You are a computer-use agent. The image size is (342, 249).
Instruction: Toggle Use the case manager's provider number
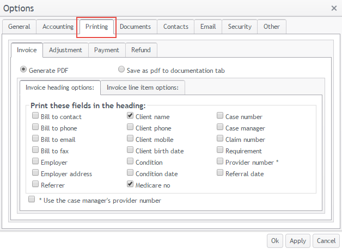pyautogui.click(x=32, y=200)
